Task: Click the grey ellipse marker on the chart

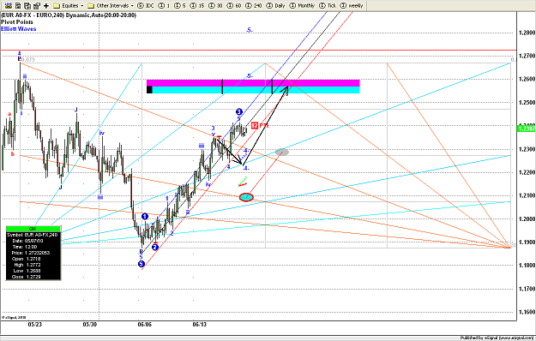Action: tap(282, 152)
